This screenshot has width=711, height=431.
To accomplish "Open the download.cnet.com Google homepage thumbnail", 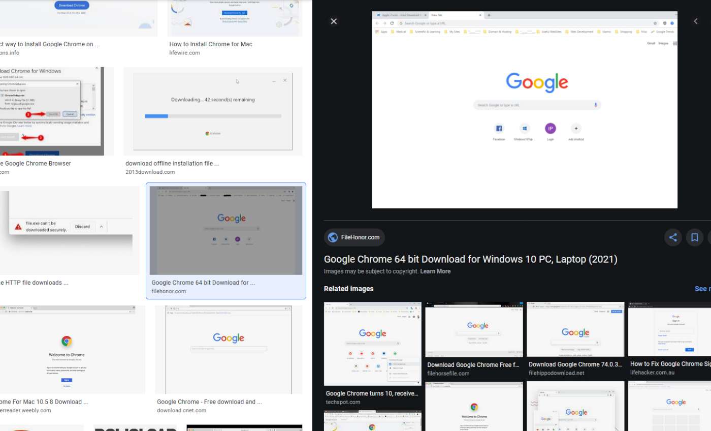I will (x=229, y=350).
